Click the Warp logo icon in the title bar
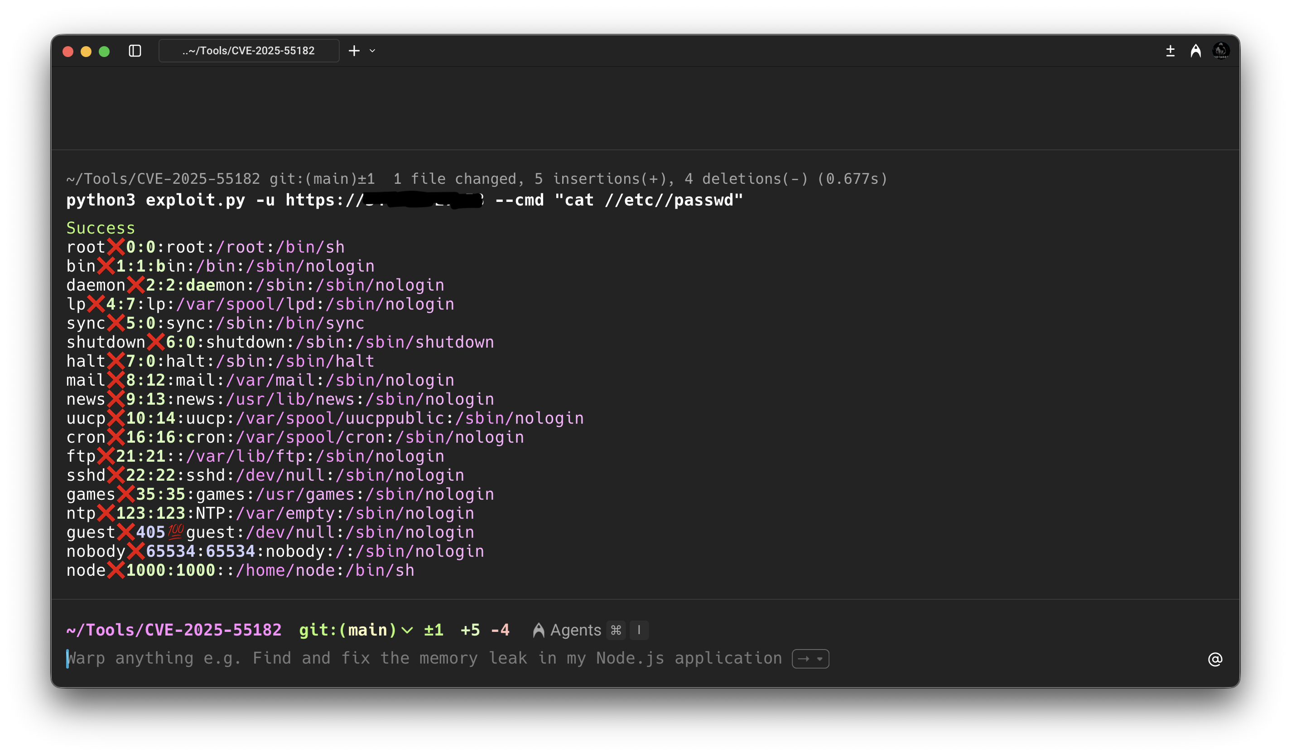The image size is (1291, 755). click(1195, 50)
